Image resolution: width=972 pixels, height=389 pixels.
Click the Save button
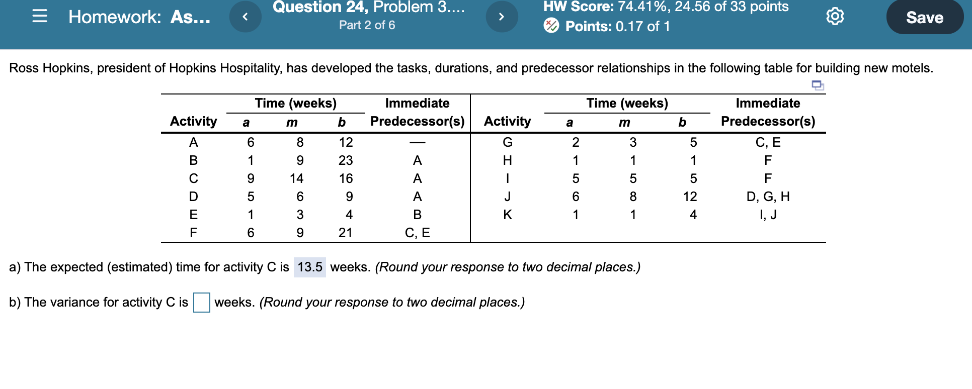point(925,17)
